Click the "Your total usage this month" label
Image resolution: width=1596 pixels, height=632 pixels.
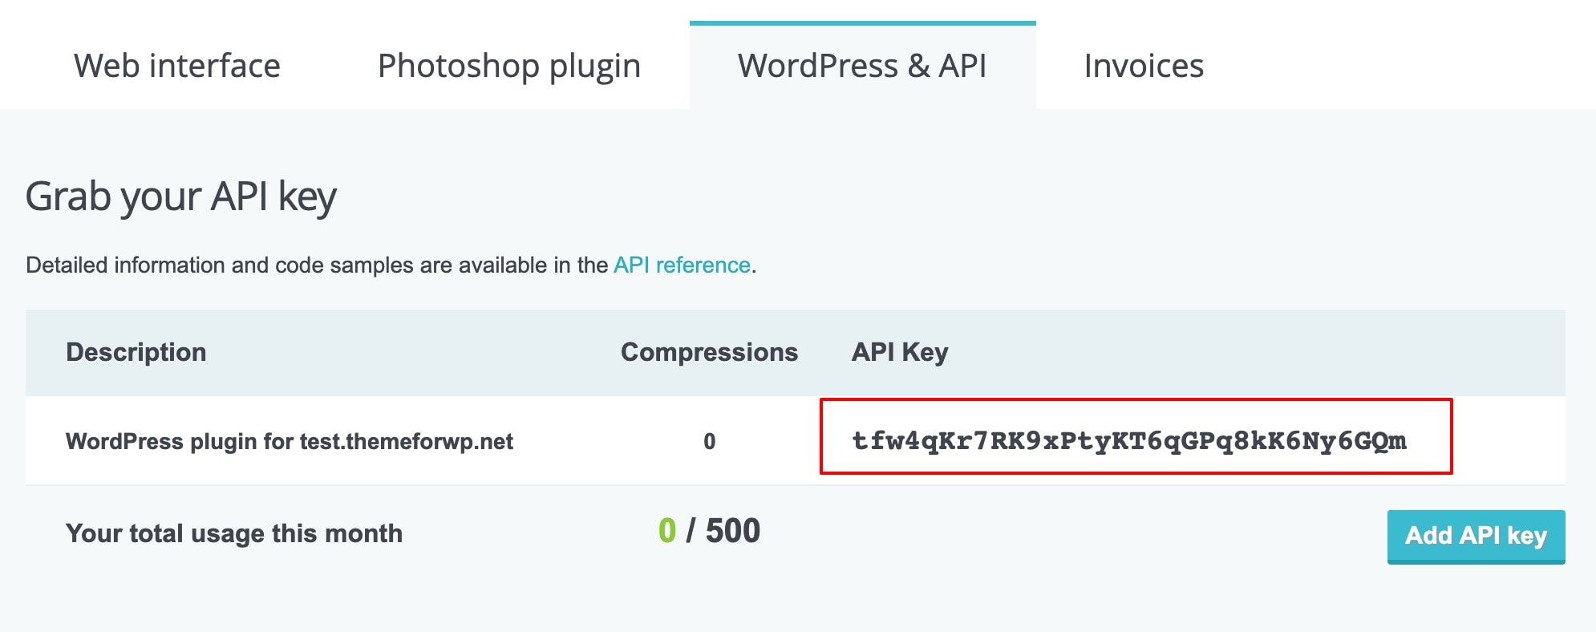234,533
